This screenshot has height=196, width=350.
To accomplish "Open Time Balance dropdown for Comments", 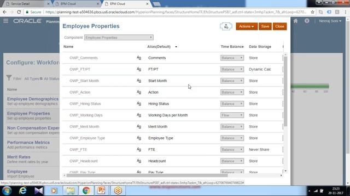I will [x=232, y=58].
